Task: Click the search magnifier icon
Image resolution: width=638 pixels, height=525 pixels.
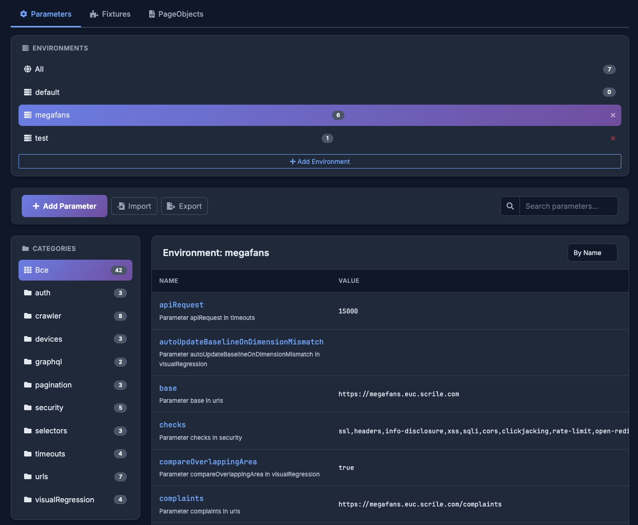Action: [x=510, y=206]
